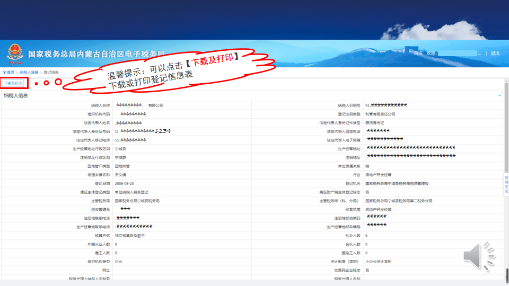Screen dimensions: 509x286
Task: Click the 国地共管 value
Action: (122, 166)
